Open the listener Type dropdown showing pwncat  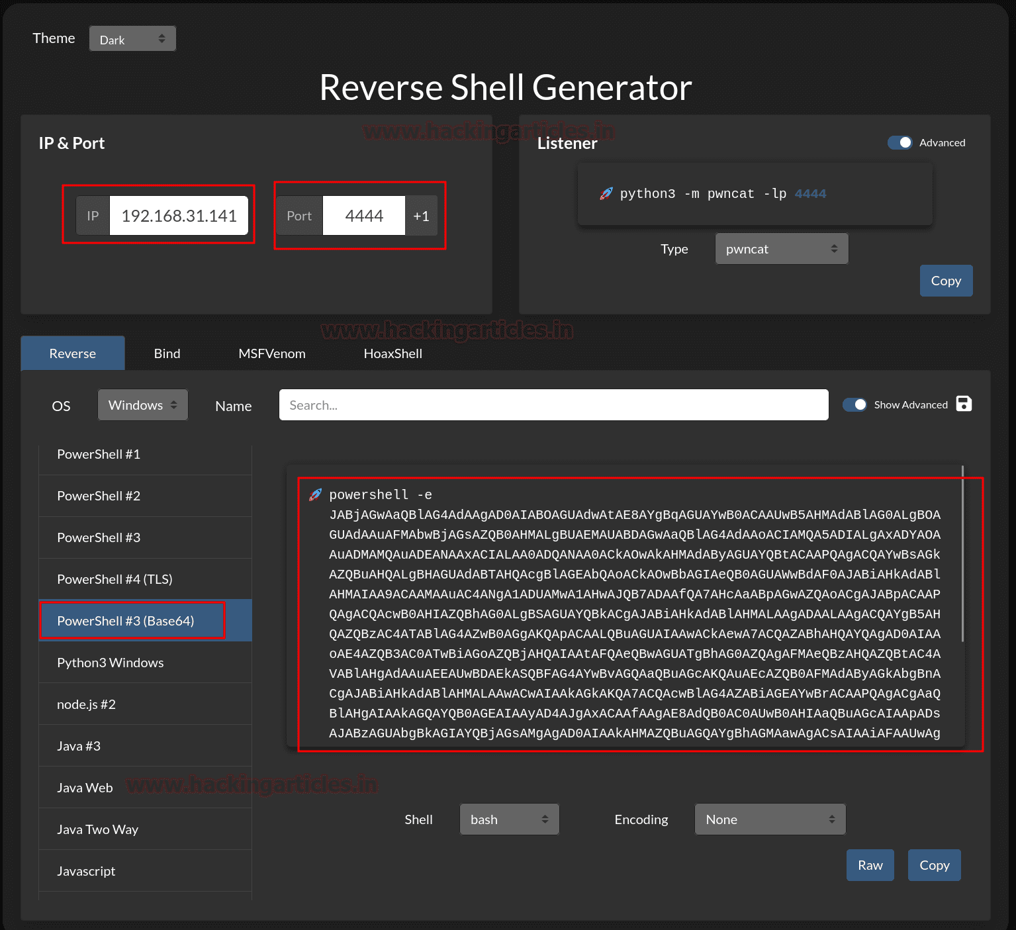click(x=782, y=249)
